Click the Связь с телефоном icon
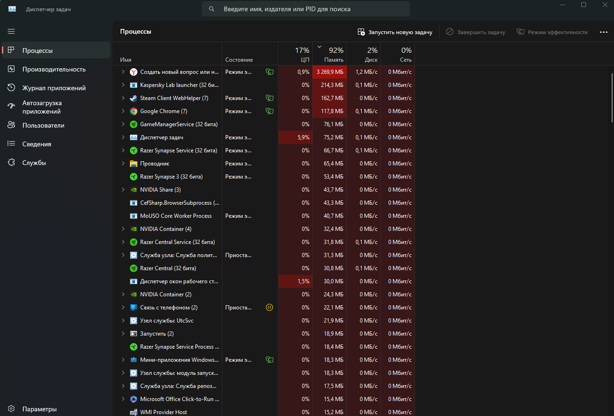This screenshot has width=614, height=416. coord(134,308)
